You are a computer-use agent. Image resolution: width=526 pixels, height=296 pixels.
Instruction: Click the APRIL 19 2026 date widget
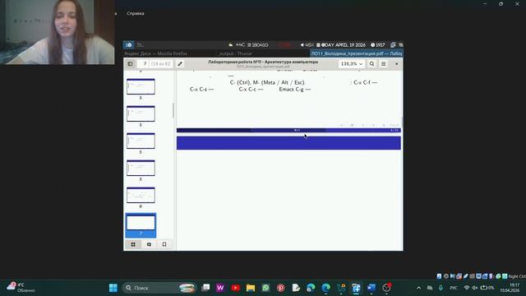click(342, 44)
